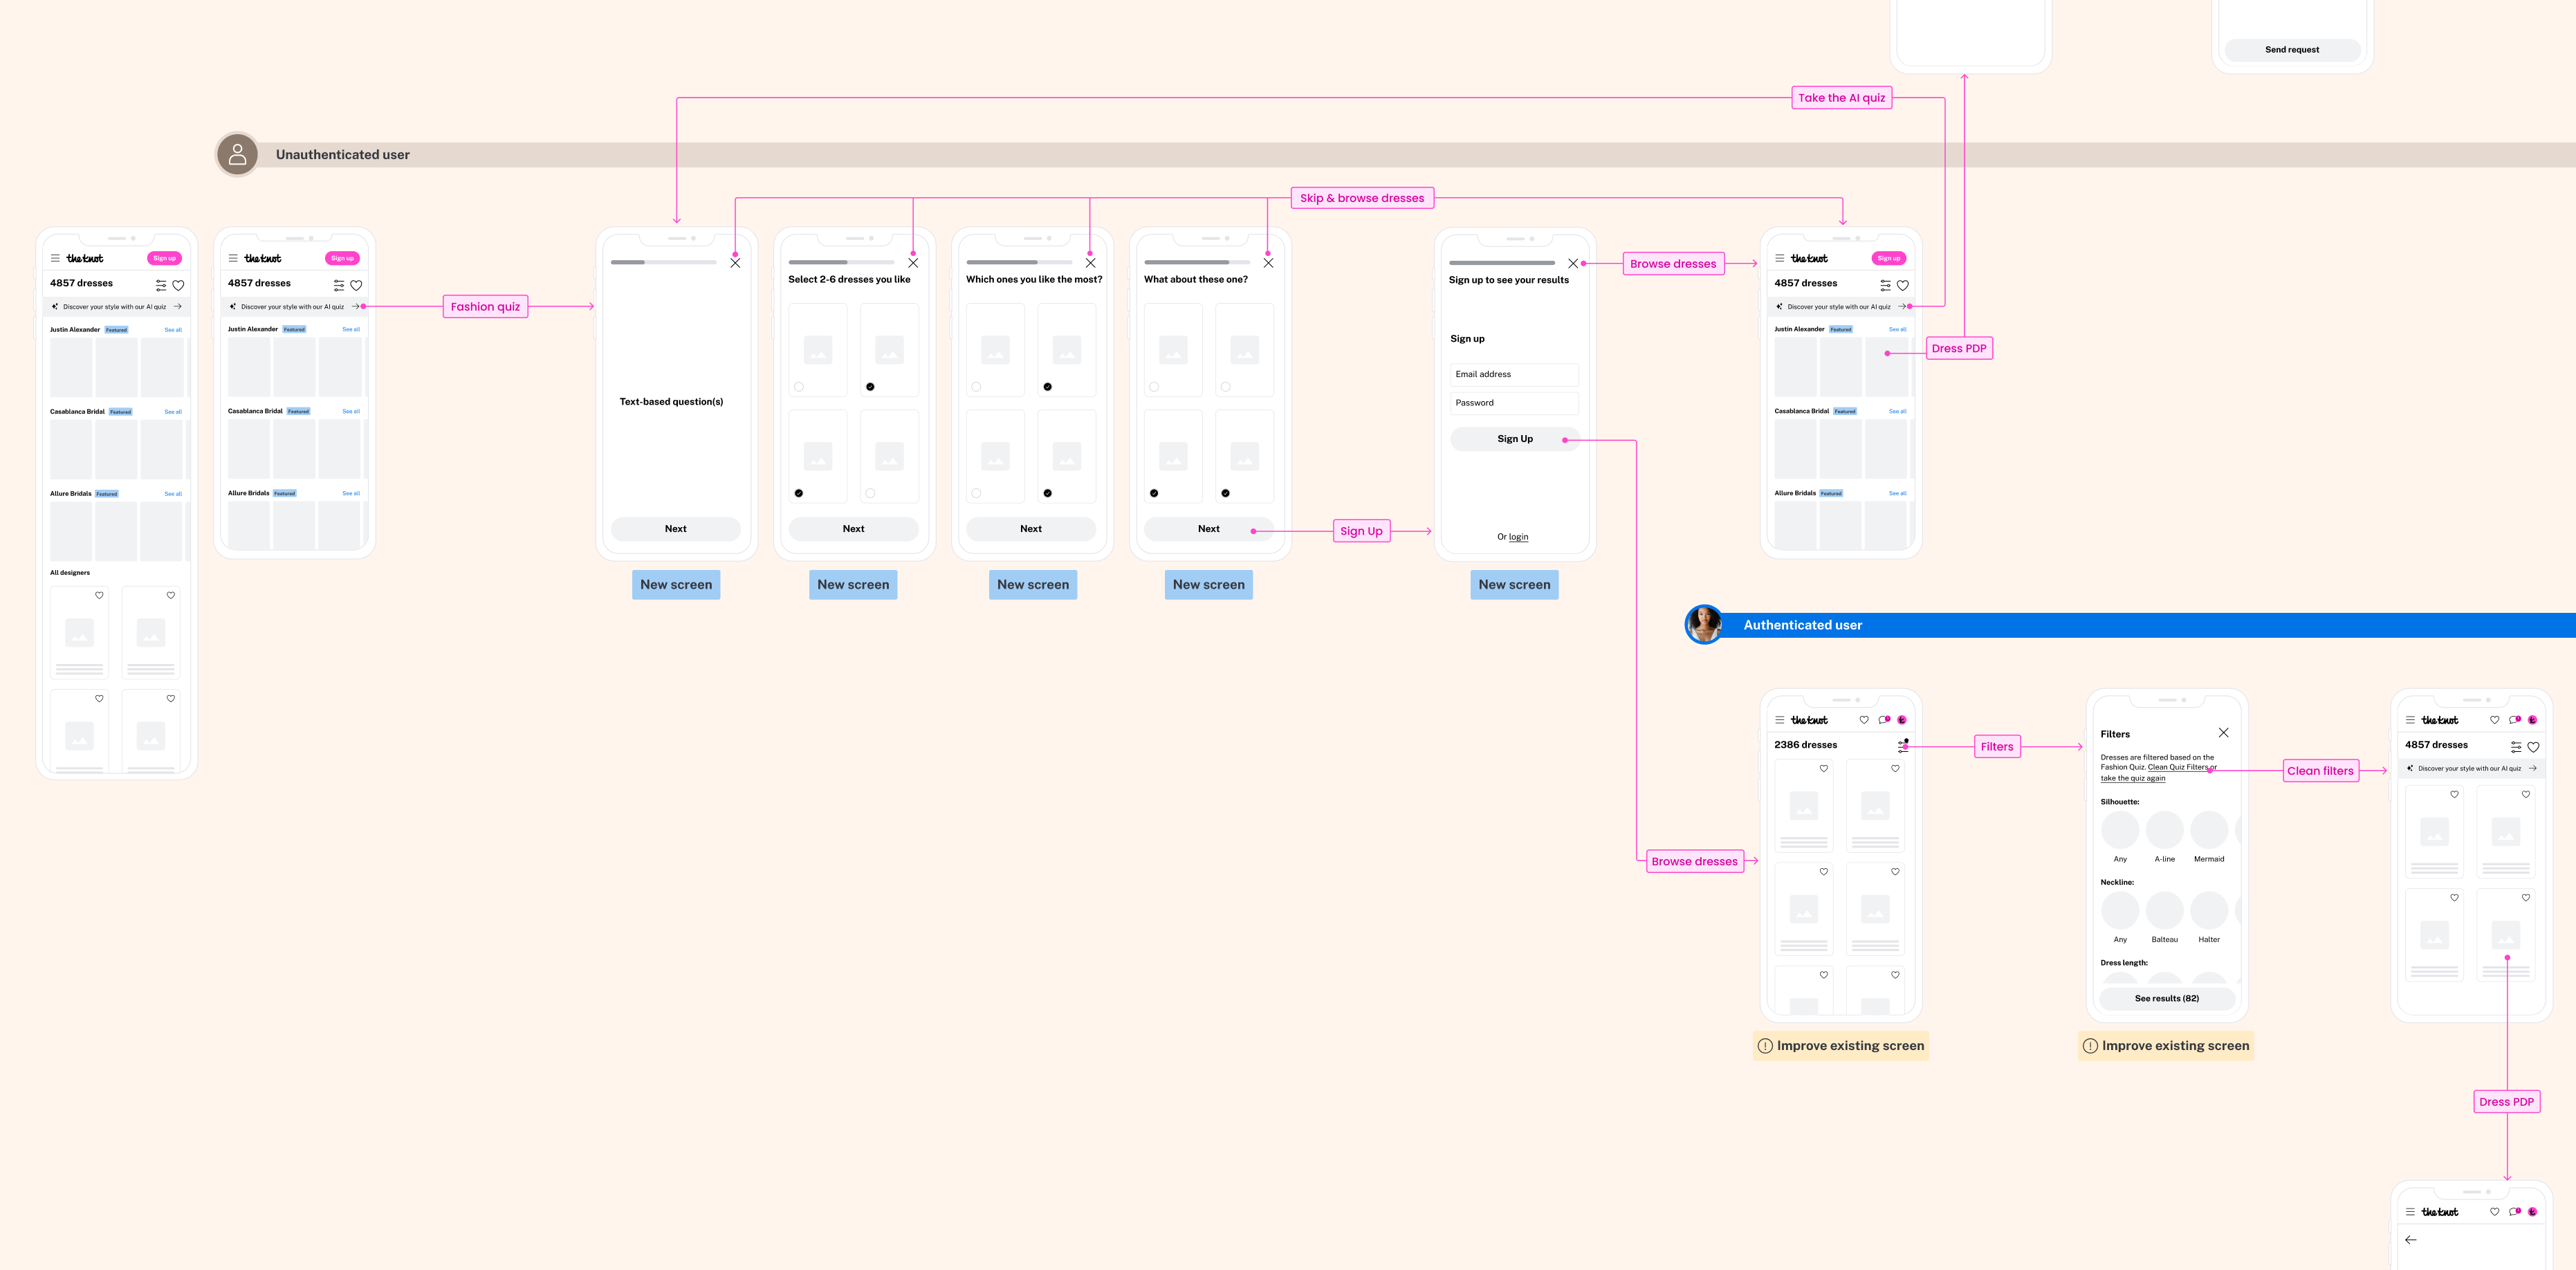The width and height of the screenshot is (2576, 1270).
Task: Click the 'take the quiz again' link
Action: click(2132, 779)
